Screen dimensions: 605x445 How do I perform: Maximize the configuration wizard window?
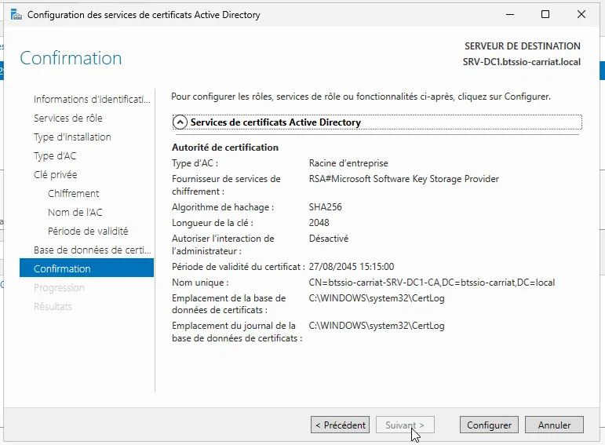(x=545, y=14)
